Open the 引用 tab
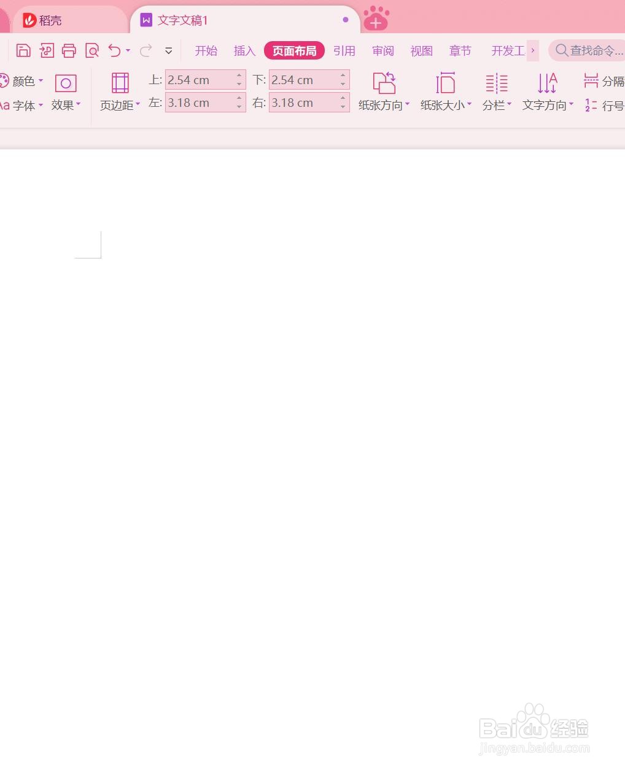Screen dimensions: 625x770 coord(344,51)
